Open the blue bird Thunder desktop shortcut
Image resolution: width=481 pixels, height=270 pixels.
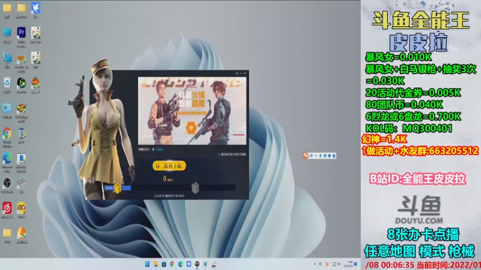pyautogui.click(x=35, y=8)
